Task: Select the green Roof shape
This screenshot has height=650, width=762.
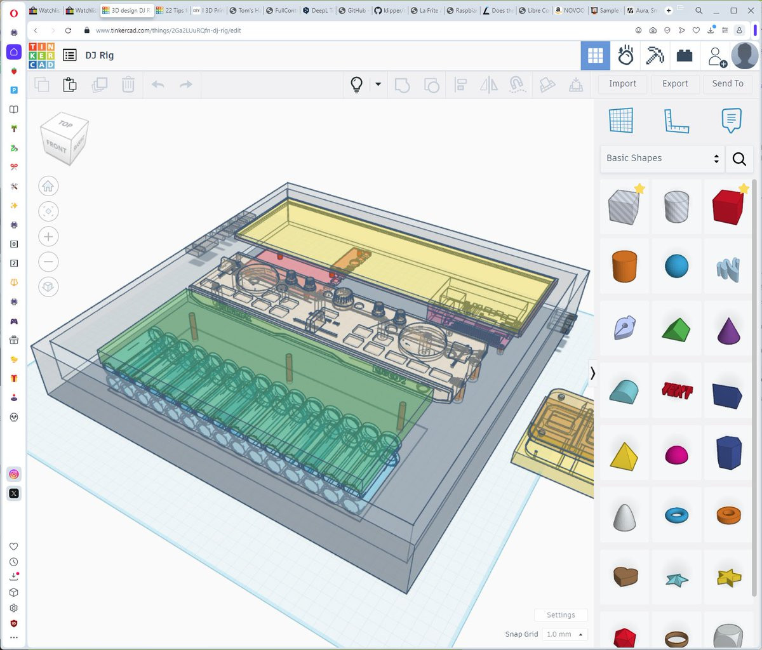Action: point(676,329)
